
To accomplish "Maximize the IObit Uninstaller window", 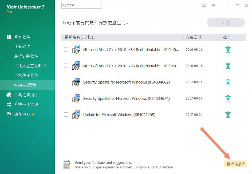I will [x=237, y=6].
